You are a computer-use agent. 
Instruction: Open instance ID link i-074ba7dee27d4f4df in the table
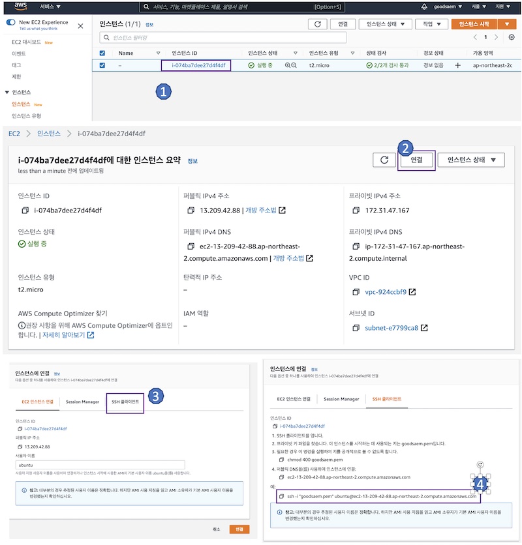pyautogui.click(x=198, y=65)
